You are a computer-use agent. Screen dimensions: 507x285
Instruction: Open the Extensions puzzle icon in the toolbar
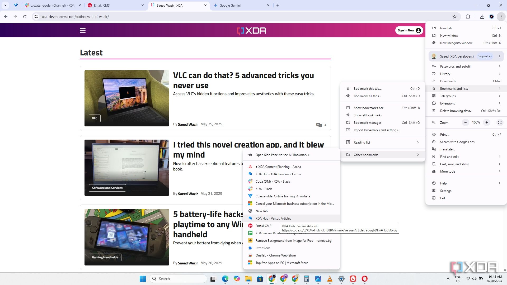[x=468, y=17]
